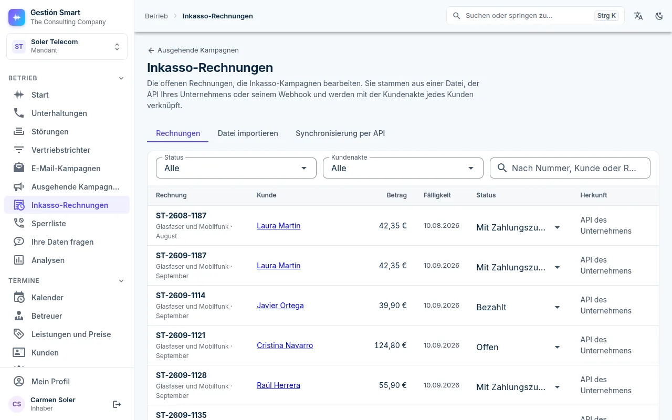Open Kalender icon in sidebar
Screen dimensions: 672x420
(19, 298)
